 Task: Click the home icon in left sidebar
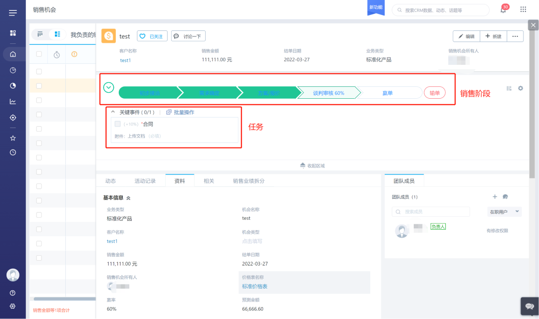pos(13,54)
